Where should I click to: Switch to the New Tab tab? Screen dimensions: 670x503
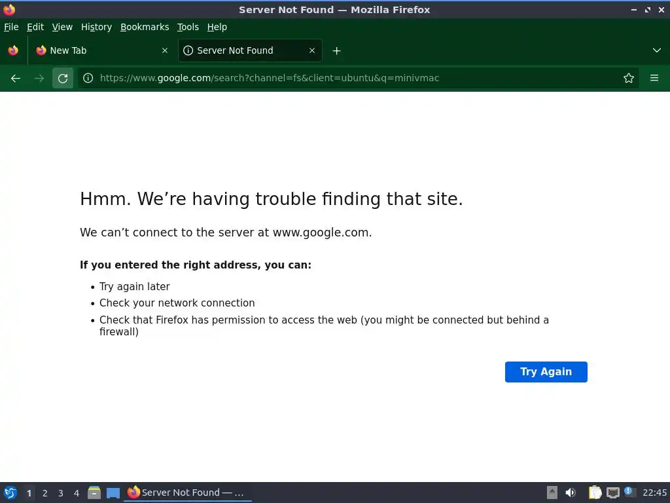point(101,50)
